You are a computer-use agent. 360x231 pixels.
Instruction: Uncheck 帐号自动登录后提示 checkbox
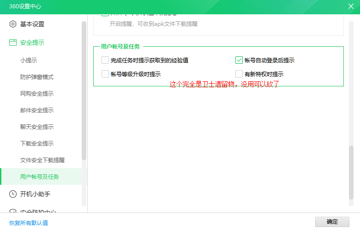coord(239,60)
